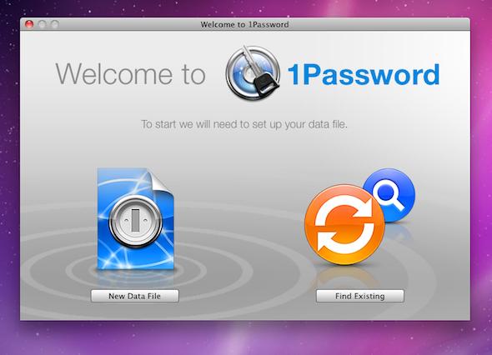
Task: Click the New Data File button
Action: click(135, 296)
